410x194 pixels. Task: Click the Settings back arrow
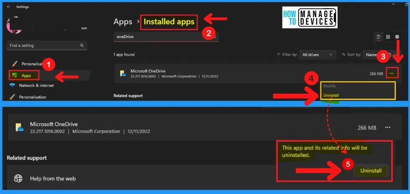coord(9,7)
